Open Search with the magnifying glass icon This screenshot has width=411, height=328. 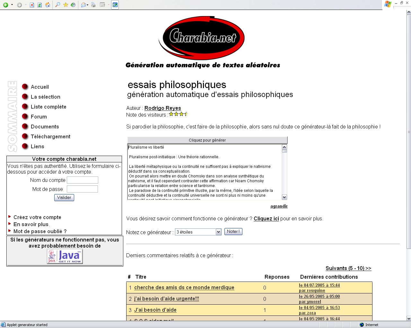57,5
